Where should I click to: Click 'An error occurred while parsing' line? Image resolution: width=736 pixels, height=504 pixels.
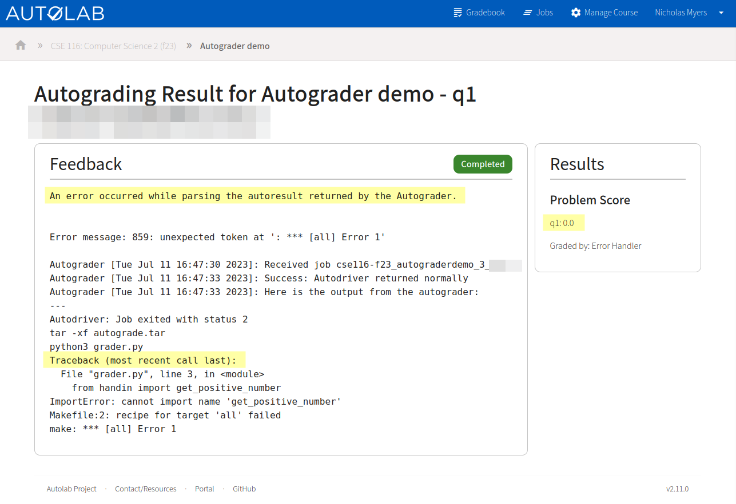point(253,196)
